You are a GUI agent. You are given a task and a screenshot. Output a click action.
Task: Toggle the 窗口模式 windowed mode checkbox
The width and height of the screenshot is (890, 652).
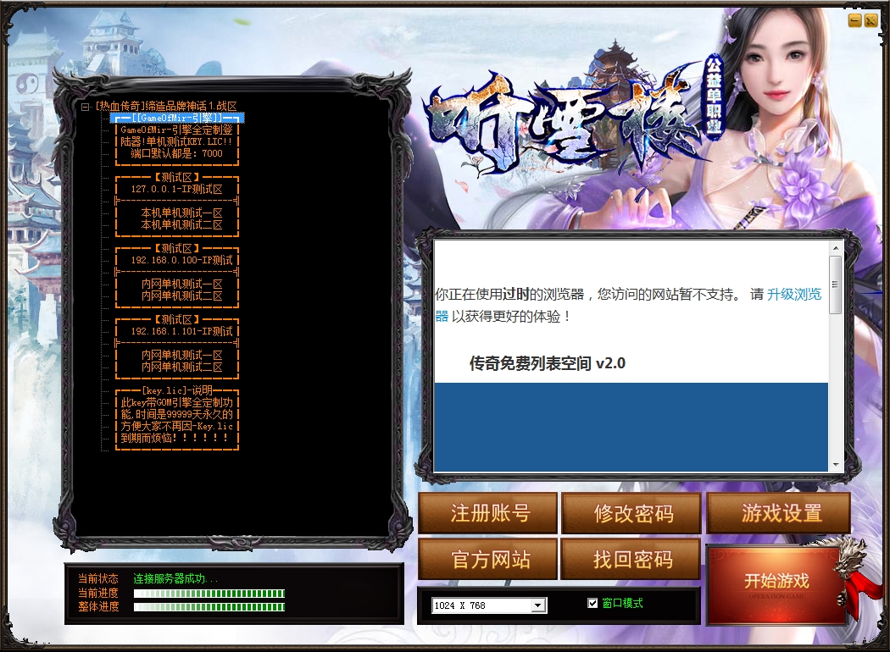click(x=592, y=603)
